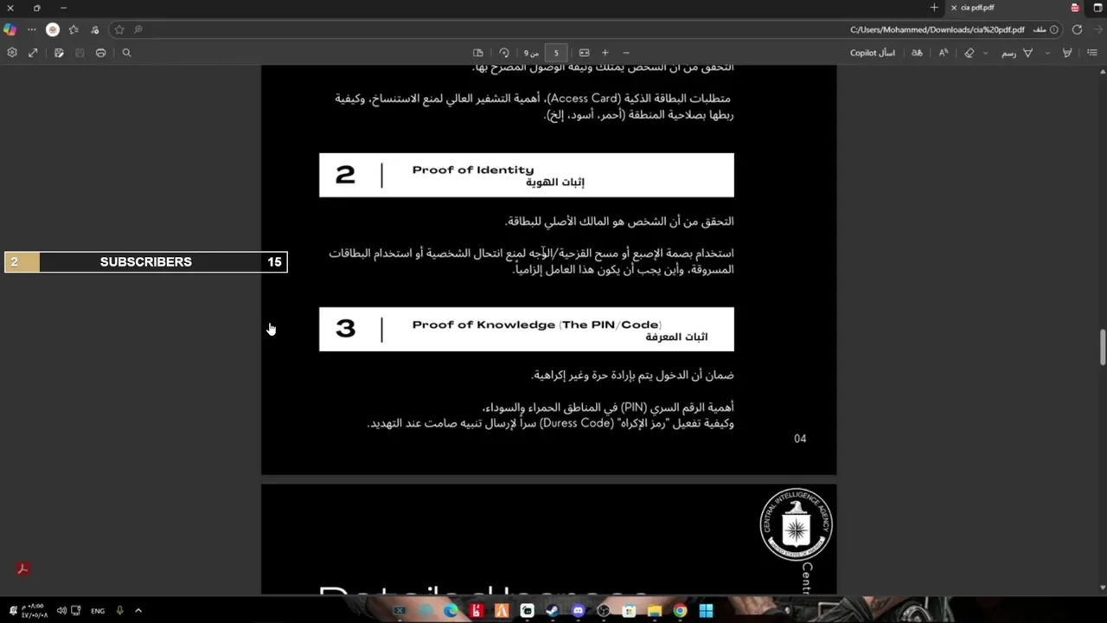Click the save as icon
The image size is (1107, 623).
pyautogui.click(x=59, y=53)
